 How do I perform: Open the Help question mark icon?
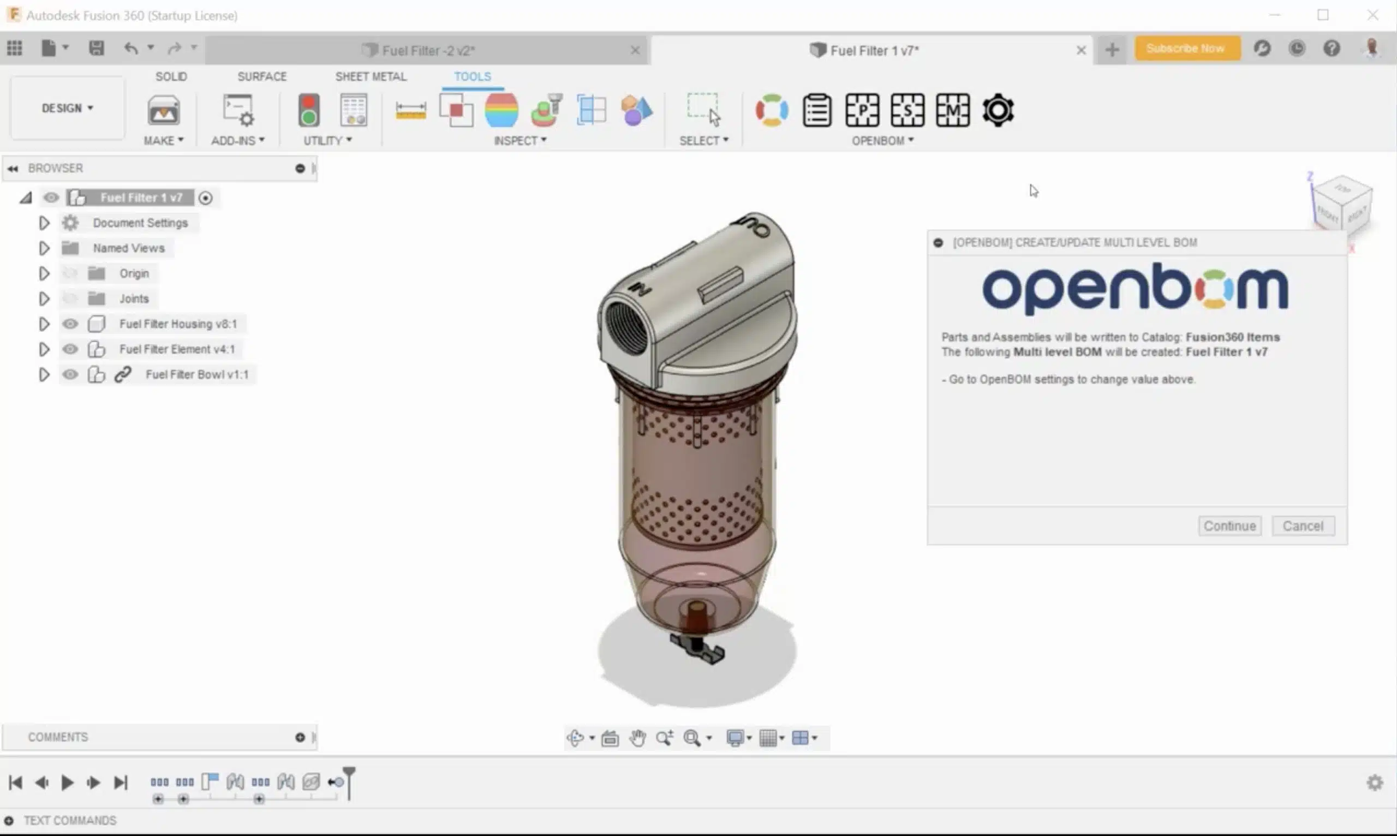pyautogui.click(x=1332, y=49)
